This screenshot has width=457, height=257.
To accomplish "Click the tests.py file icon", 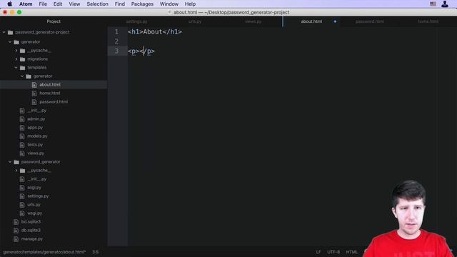I will [22, 145].
